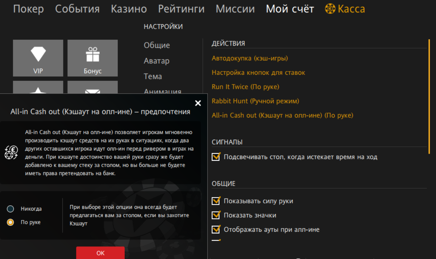Open Автодокупка (кэш-игры) setting
Viewport: 436px width, 259px height.
(x=250, y=58)
